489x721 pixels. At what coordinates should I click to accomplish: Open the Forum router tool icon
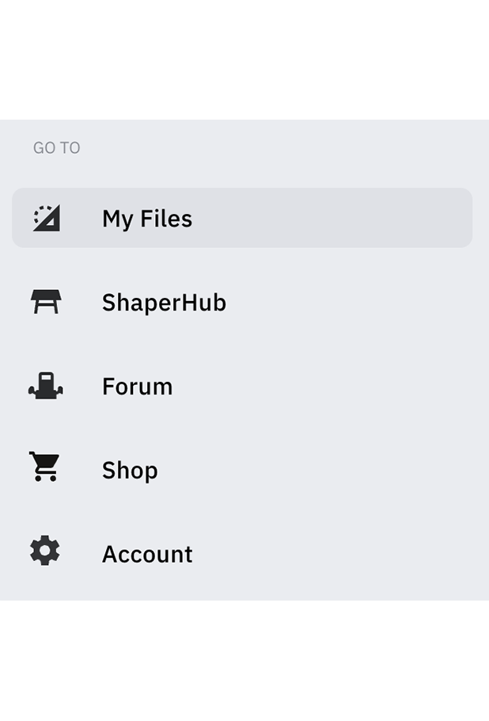(45, 386)
